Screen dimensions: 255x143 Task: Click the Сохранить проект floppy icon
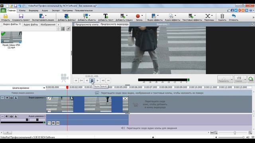21,16
